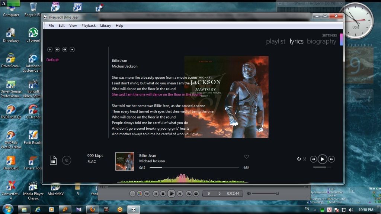Open the Edit menu

click(61, 26)
